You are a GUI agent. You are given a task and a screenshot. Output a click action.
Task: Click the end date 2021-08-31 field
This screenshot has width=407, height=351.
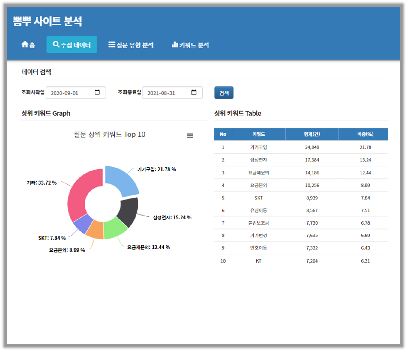(x=166, y=93)
